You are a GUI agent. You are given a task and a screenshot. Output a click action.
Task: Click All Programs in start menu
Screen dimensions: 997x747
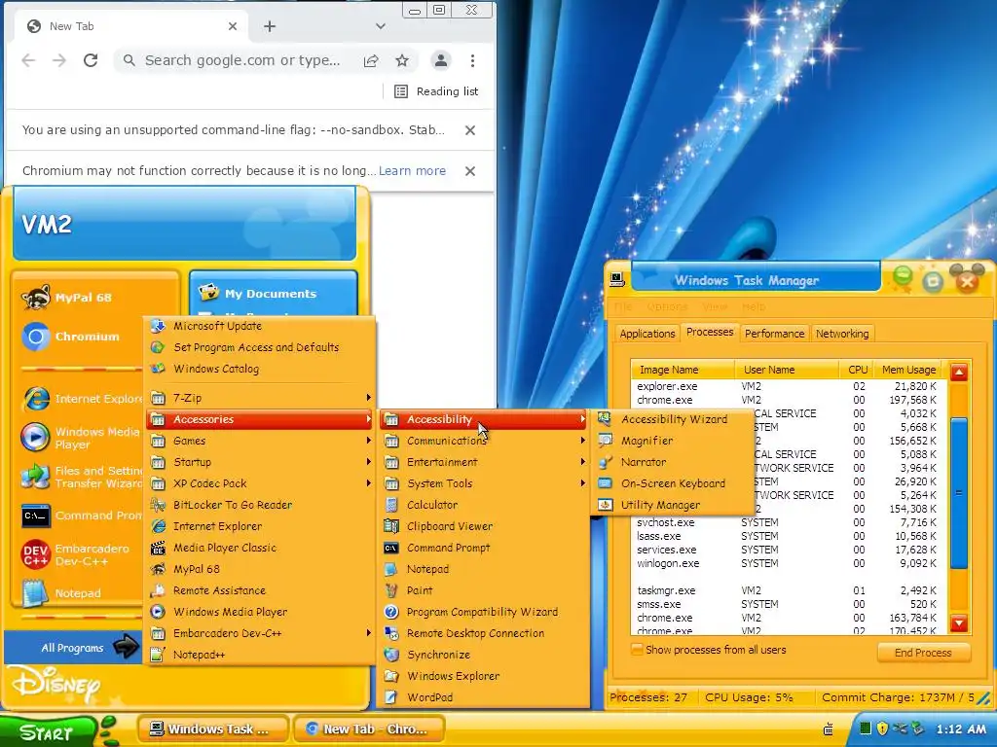72,648
